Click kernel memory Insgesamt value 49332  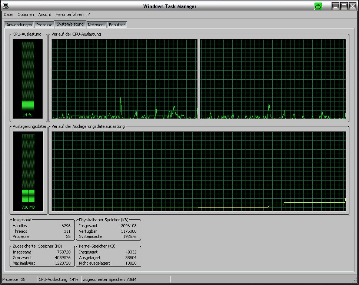131,252
